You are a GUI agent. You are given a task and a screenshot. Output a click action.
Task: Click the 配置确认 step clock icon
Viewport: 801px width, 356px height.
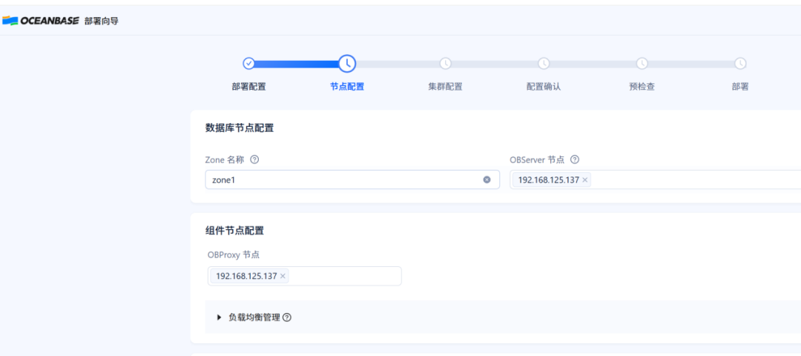[x=544, y=63]
